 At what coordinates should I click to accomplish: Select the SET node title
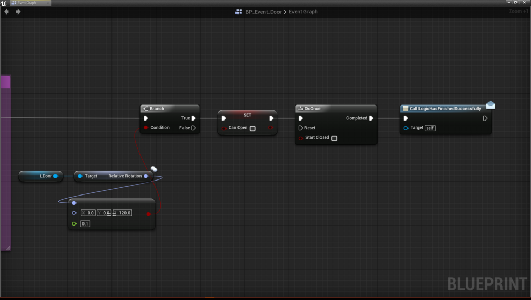point(247,115)
